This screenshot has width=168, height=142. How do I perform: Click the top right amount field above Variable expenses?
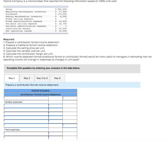[x=70, y=98]
